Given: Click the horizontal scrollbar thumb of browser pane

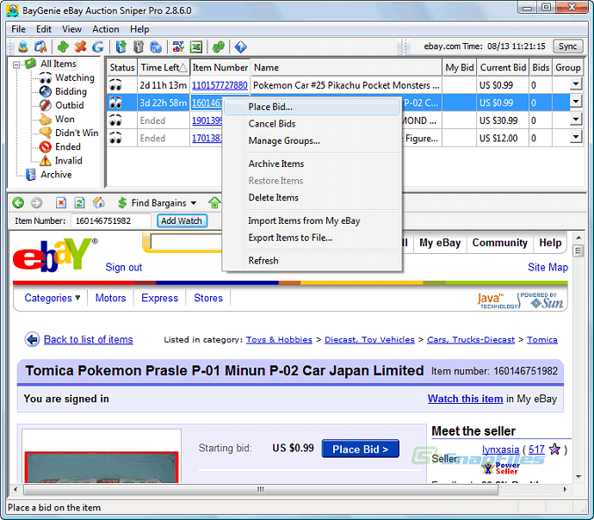Looking at the screenshot, I should (x=261, y=489).
